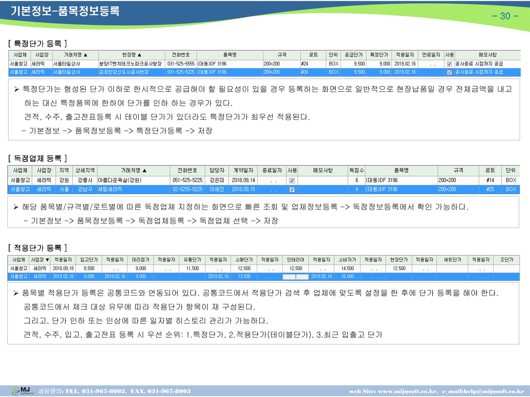This screenshot has width=530, height=397.
Task: Select the 분당IT벤처테크노파크공사현장 cell
Action: [132, 64]
